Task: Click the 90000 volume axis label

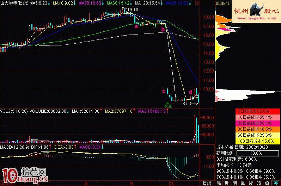Action: click(208, 117)
